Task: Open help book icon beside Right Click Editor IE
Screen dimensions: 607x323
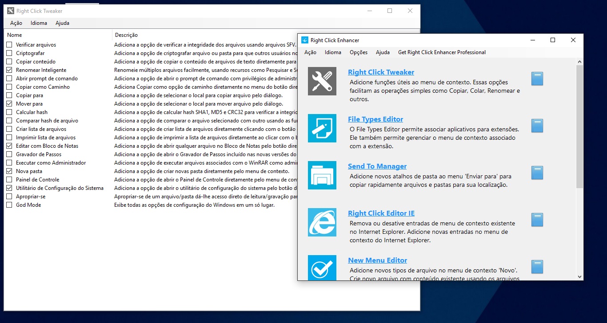Action: click(x=537, y=220)
